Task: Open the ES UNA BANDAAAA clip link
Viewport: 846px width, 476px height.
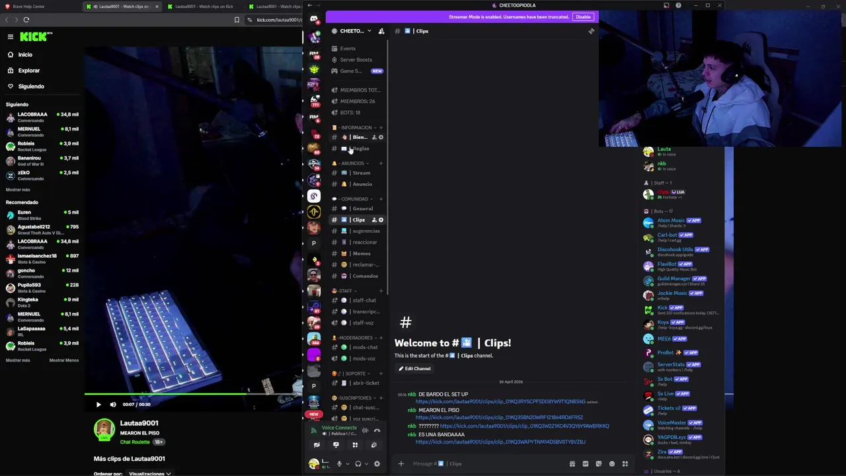Action: 500,442
